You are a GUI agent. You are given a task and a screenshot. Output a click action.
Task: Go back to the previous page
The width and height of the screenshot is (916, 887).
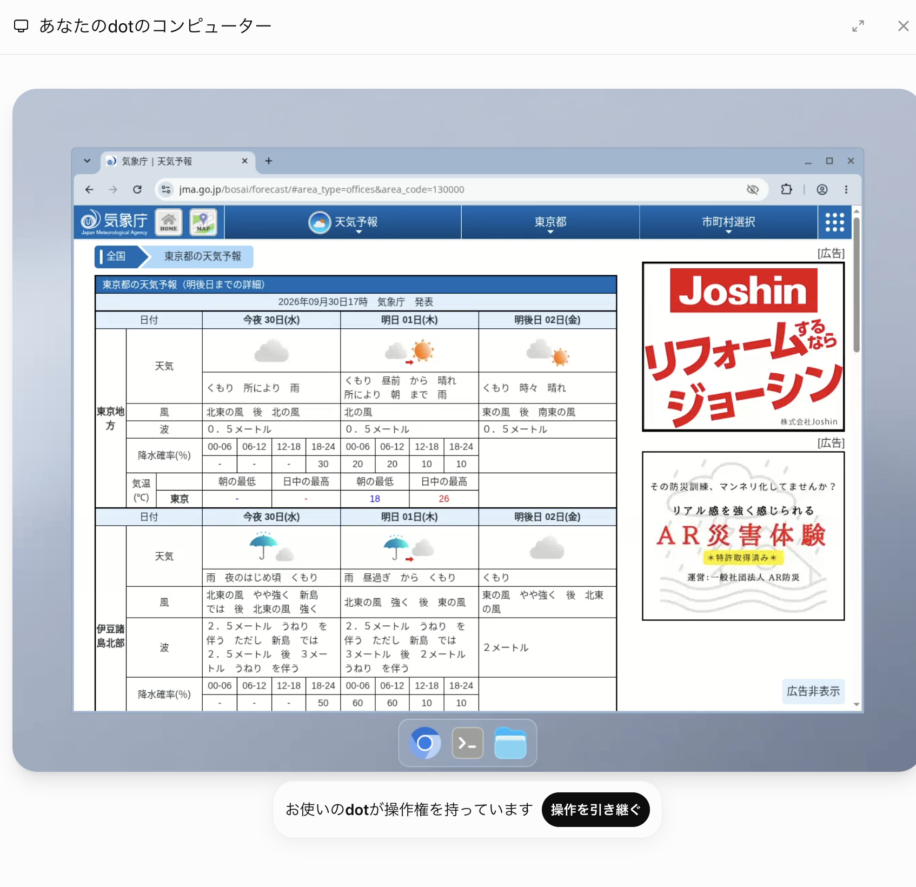click(89, 189)
